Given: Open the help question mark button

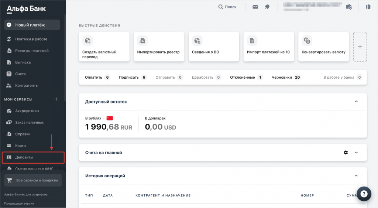Looking at the screenshot, I should coord(364,194).
